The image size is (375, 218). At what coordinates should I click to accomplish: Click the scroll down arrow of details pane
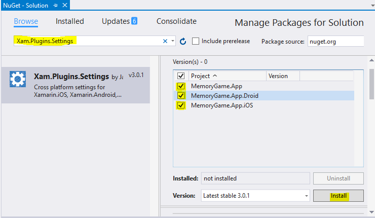tap(371, 212)
